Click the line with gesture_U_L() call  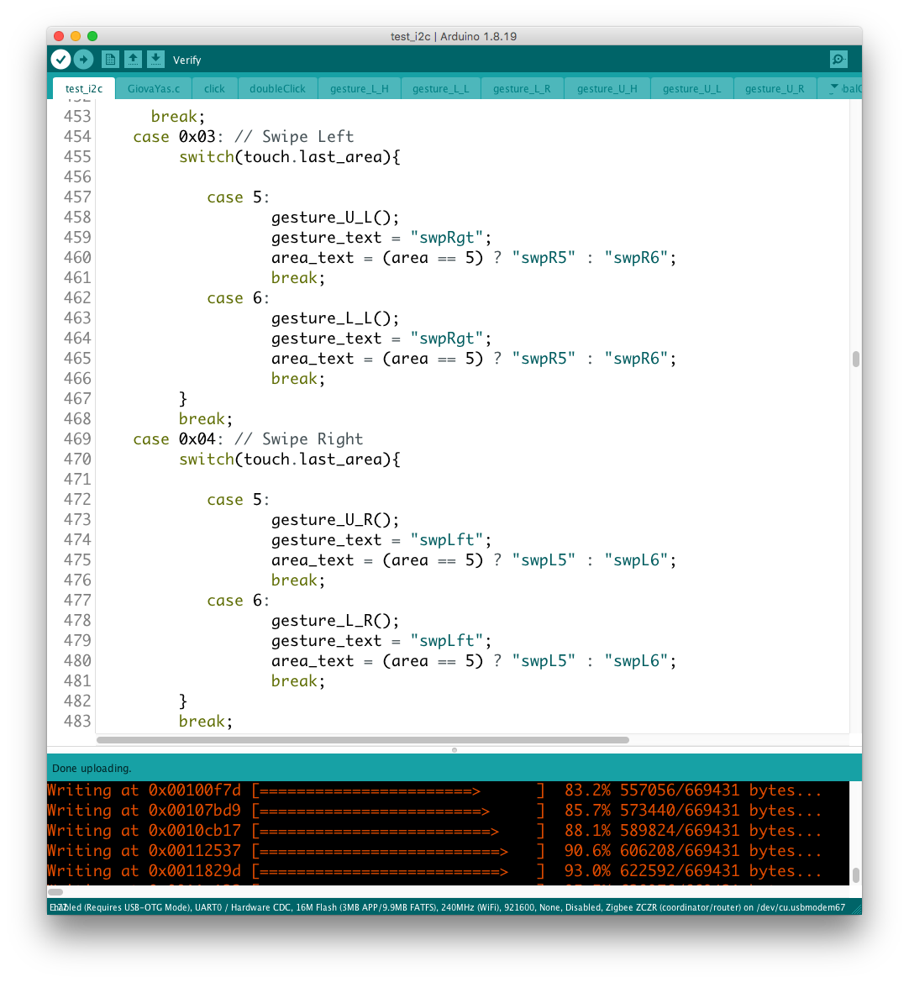[x=335, y=218]
